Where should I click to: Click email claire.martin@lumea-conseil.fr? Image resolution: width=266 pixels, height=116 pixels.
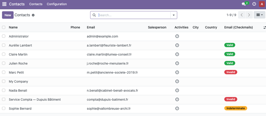(x=109, y=54)
